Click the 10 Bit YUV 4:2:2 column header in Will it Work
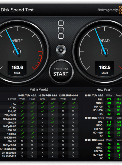The height and width of the screenshot is (165, 122). click(27, 95)
